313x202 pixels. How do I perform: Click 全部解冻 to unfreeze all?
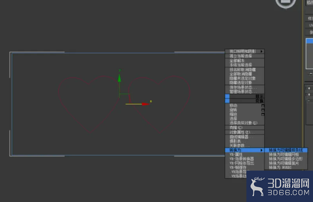[x=245, y=61]
